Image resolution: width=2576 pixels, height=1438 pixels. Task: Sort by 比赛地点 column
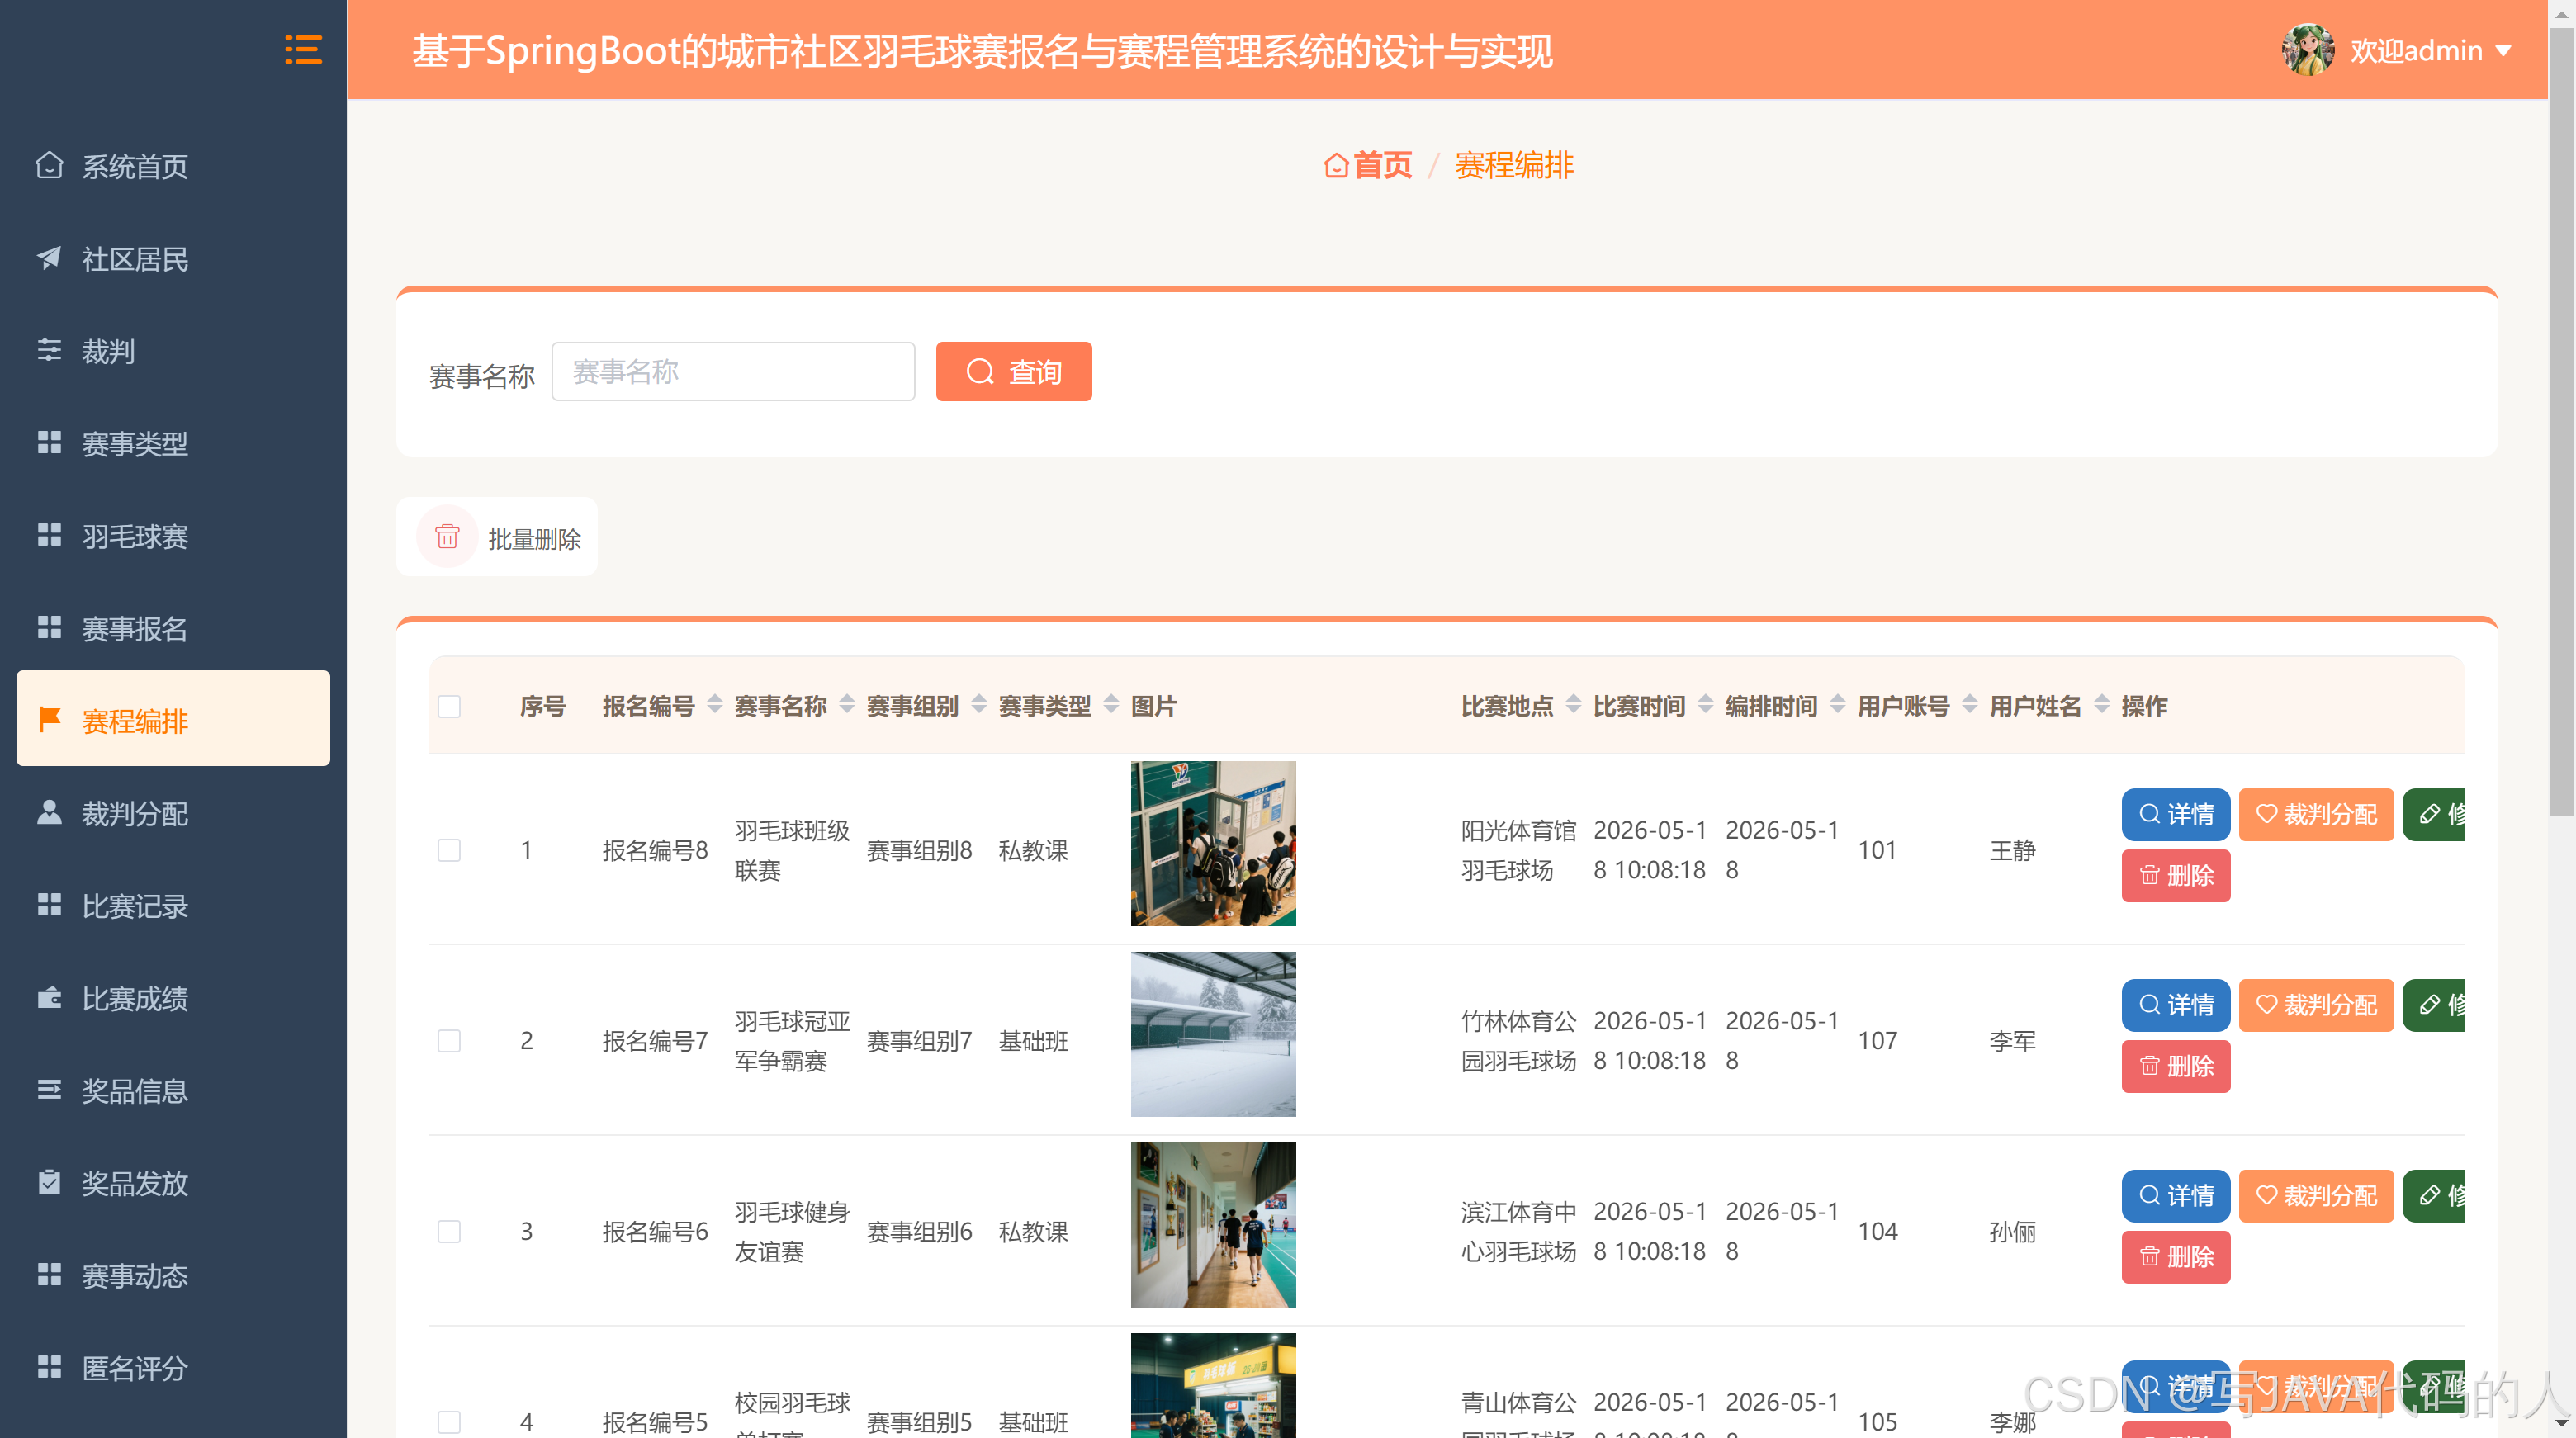[x=1573, y=705]
